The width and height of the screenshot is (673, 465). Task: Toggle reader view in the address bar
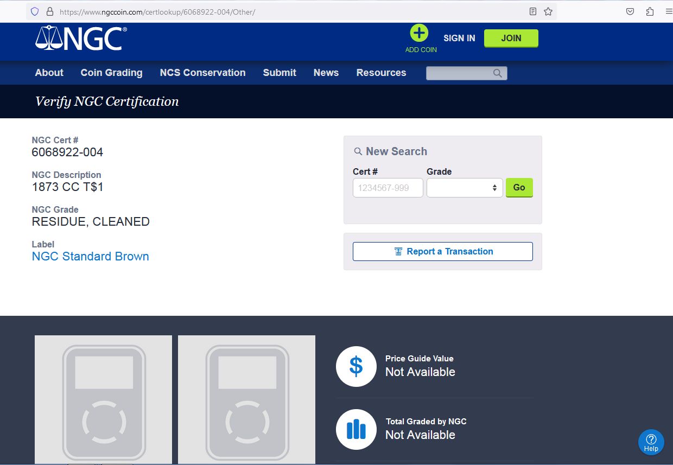(533, 11)
